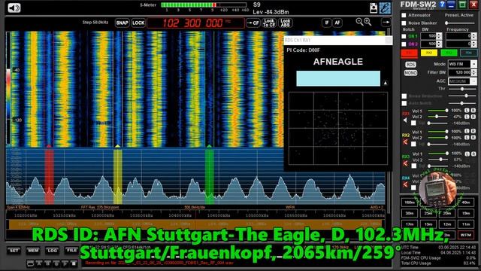Select the WFM band button
This screenshot has height=271, width=481.
click(466, 235)
